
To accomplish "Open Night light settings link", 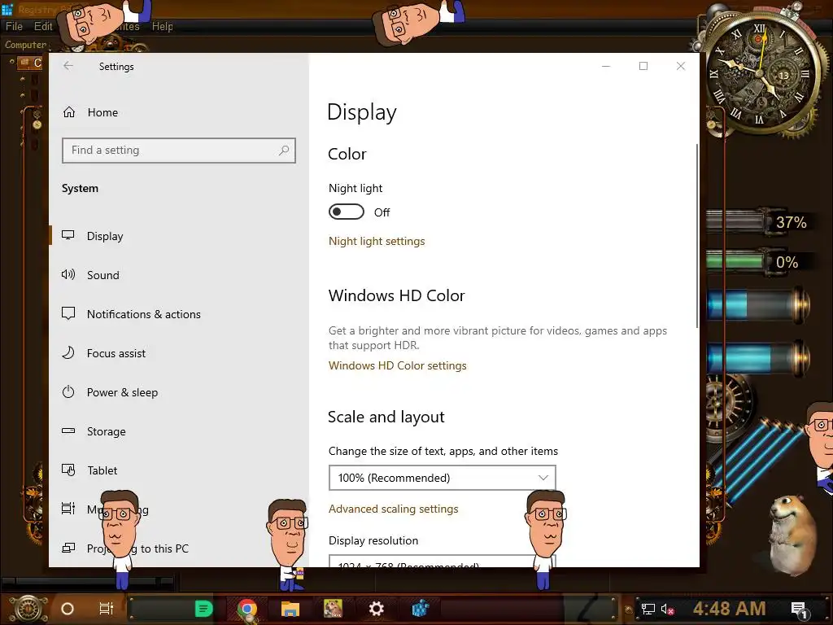I will 377,241.
